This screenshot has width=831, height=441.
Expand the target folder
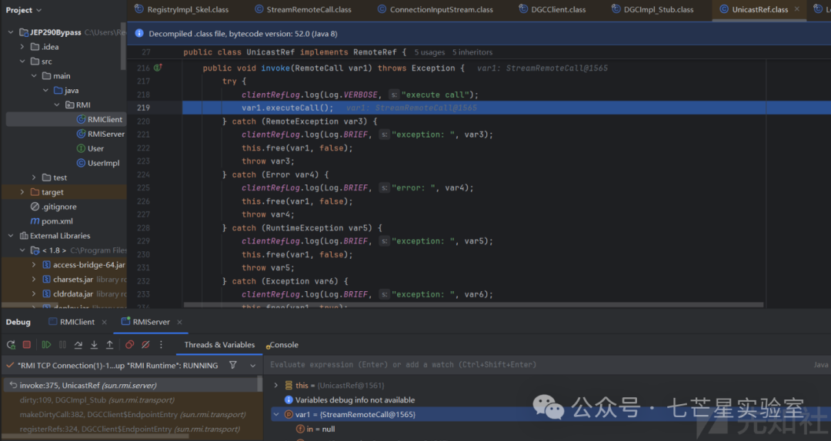click(22, 192)
